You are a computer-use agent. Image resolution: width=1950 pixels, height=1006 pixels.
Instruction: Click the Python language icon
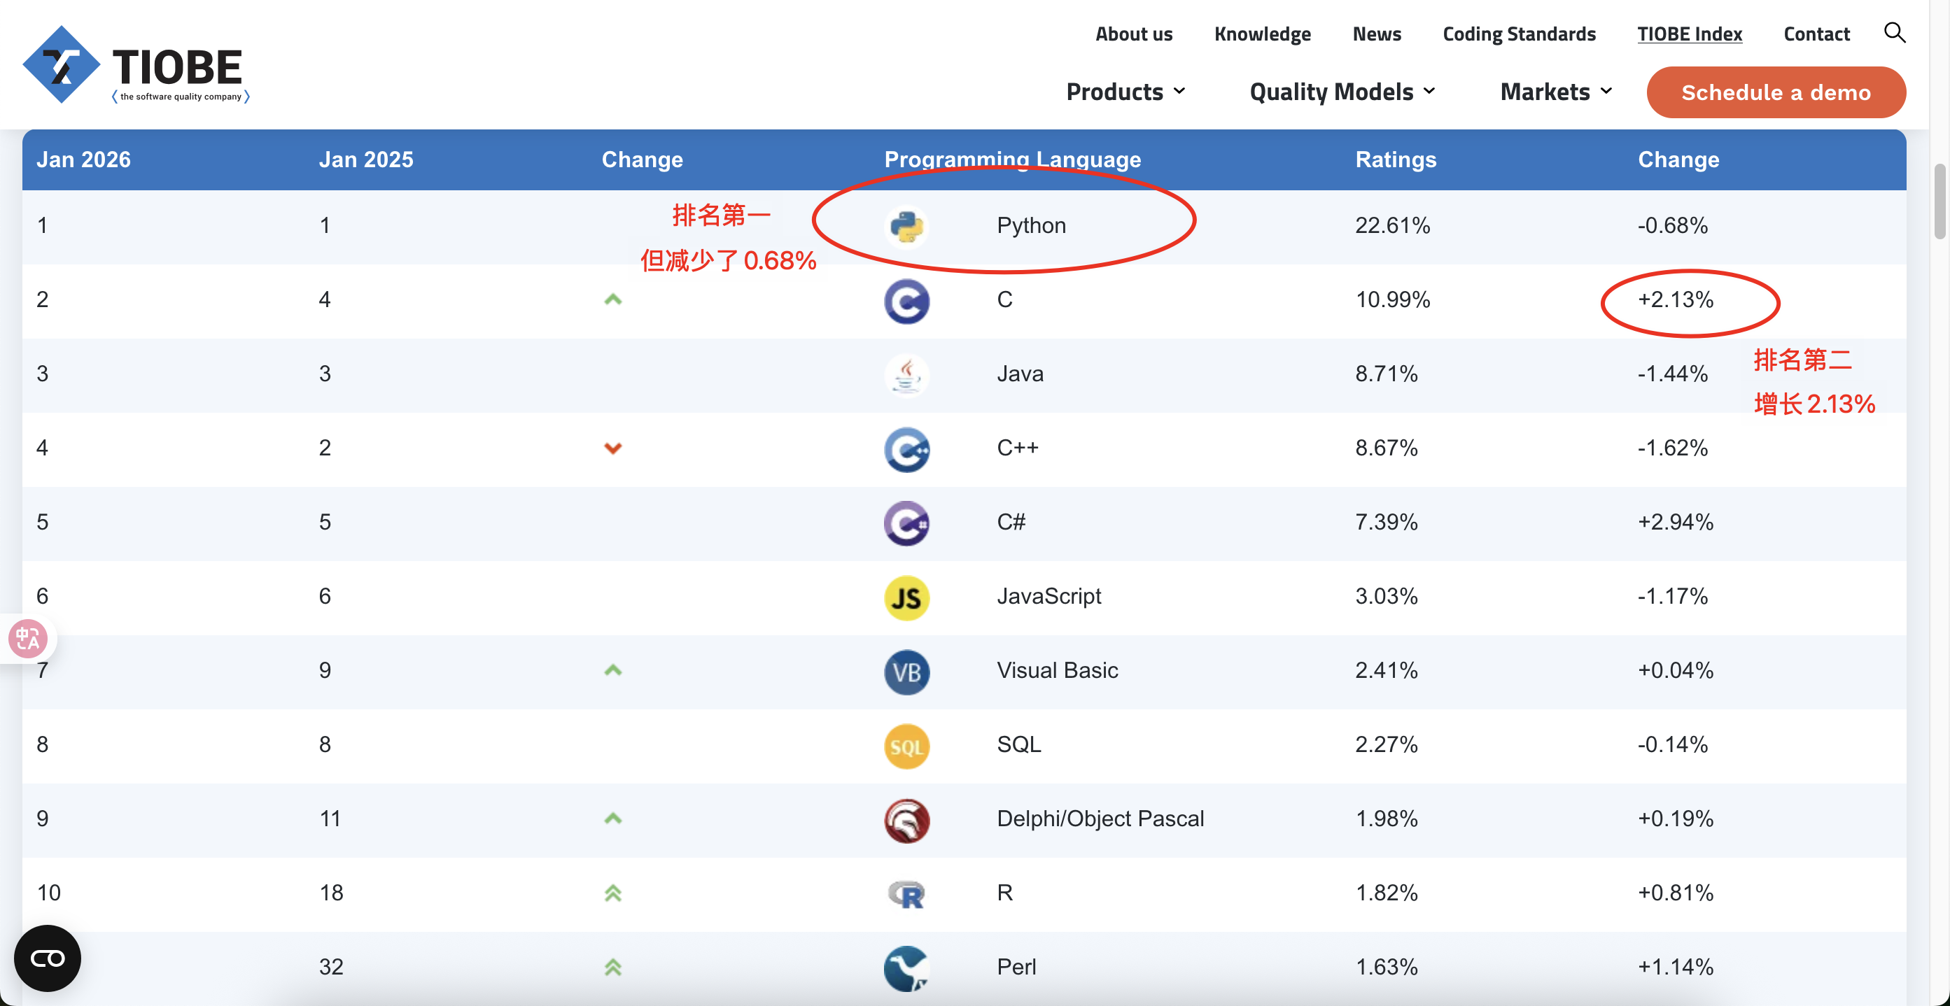pyautogui.click(x=906, y=226)
